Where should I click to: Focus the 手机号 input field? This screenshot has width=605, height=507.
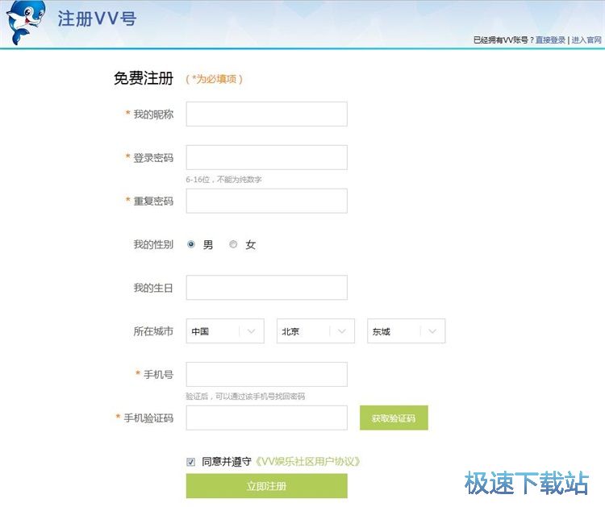[x=267, y=374]
